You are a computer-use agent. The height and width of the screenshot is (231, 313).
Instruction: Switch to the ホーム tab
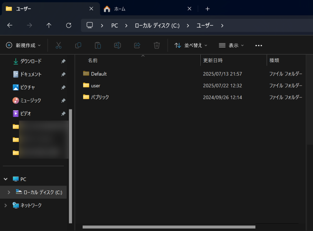click(x=148, y=9)
